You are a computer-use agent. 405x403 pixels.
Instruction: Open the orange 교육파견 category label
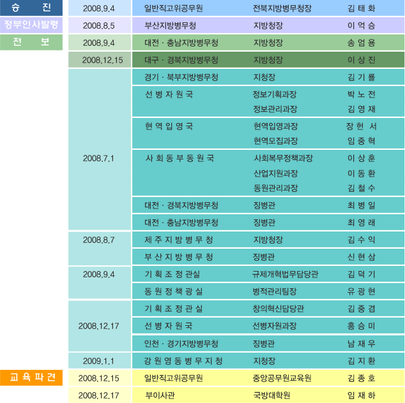coord(31,377)
